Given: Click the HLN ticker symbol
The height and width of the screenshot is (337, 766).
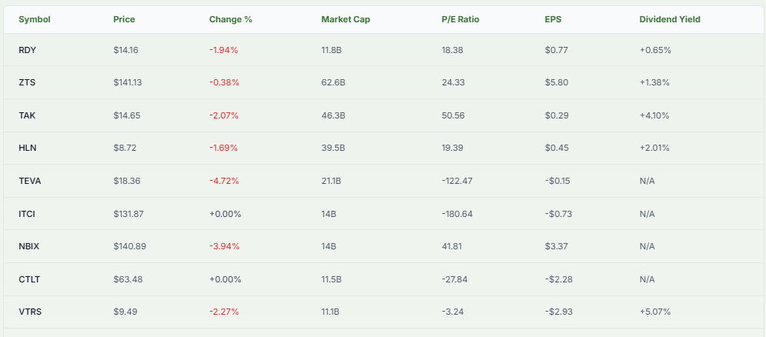Looking at the screenshot, I should pos(27,148).
